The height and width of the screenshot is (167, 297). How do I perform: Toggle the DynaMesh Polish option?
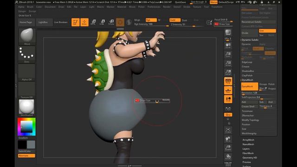click(x=271, y=84)
